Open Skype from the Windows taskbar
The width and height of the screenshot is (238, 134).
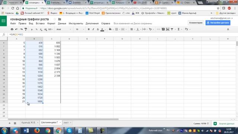coord(69,130)
